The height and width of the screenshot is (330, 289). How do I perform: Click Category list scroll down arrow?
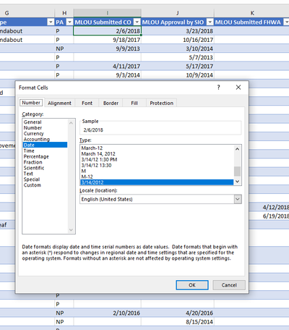[71, 230]
